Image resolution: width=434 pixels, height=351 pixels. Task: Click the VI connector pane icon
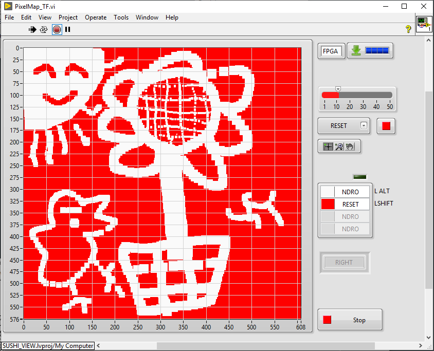point(424,25)
